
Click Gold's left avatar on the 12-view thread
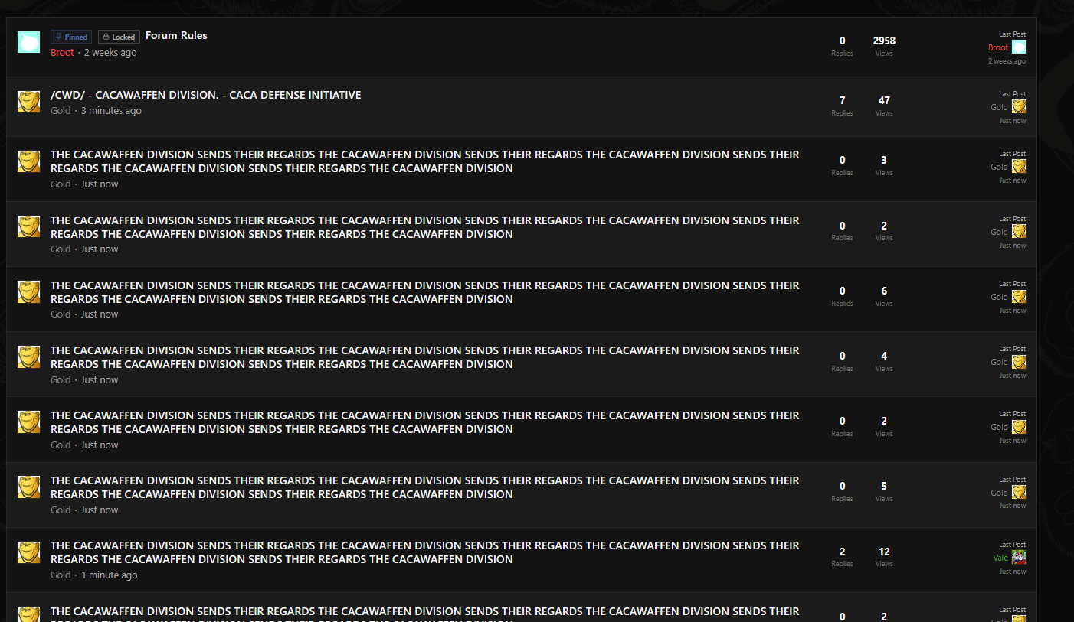point(28,552)
